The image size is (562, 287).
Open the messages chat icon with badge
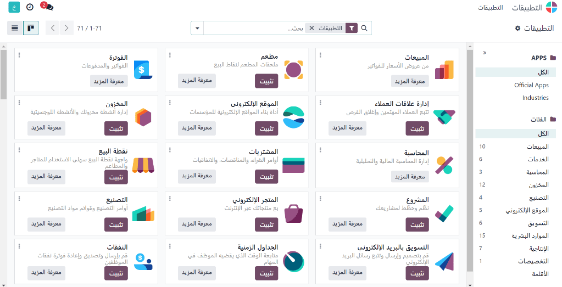48,8
